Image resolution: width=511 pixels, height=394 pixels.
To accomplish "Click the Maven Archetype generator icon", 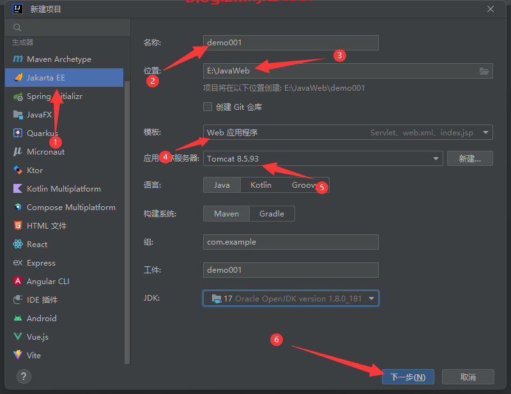I will (18, 59).
